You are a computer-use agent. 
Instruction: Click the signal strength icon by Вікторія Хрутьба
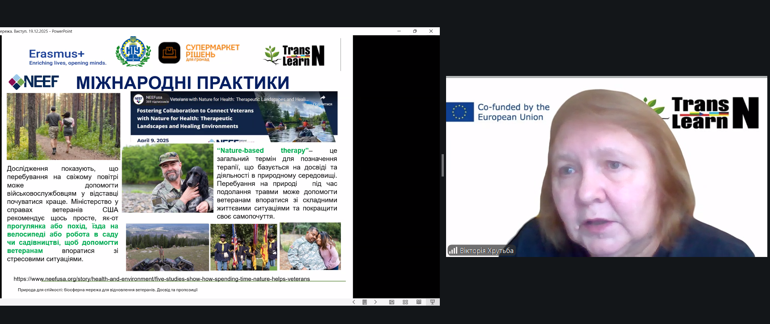click(453, 251)
